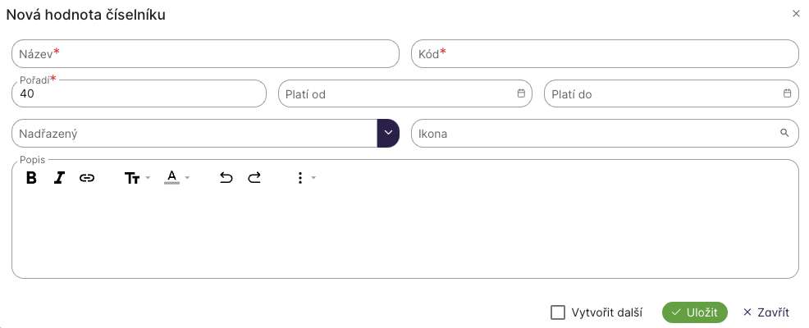Open the text size dropdown
809x328 pixels.
click(136, 178)
